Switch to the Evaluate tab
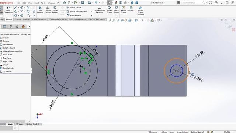 [x=27, y=20]
